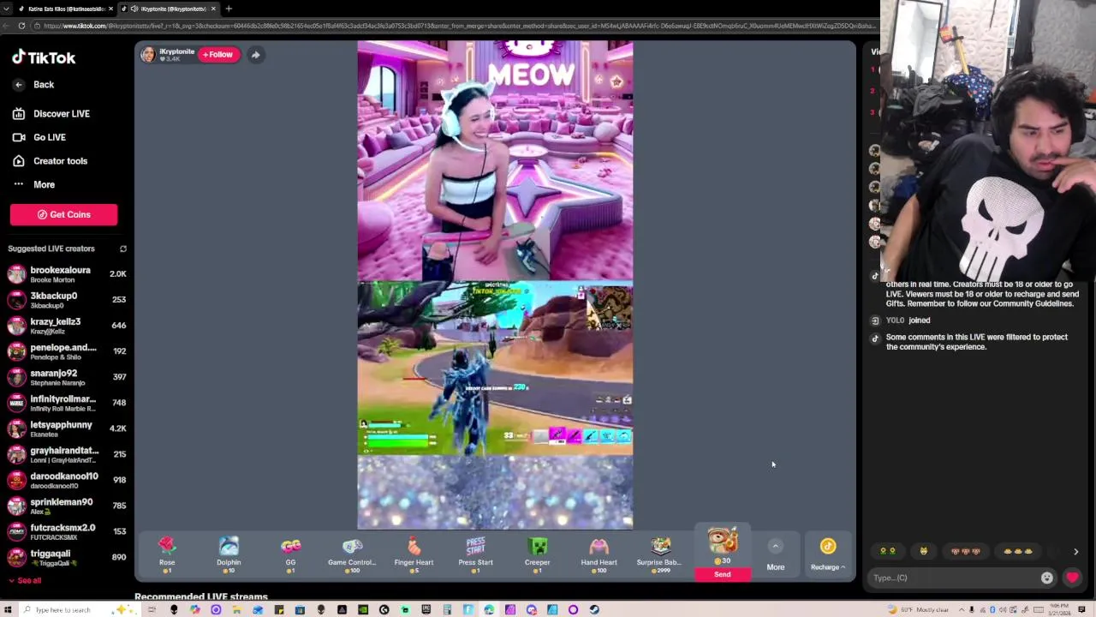The image size is (1096, 617).
Task: Open krazy_kellz3 live stream
Action: 67,326
